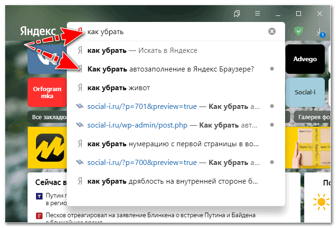Select 'как убрать дряблость' suggestion

[x=176, y=181]
